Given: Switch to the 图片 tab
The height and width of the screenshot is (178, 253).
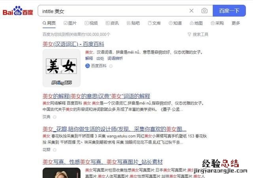Looking at the screenshot, I should (x=70, y=23).
